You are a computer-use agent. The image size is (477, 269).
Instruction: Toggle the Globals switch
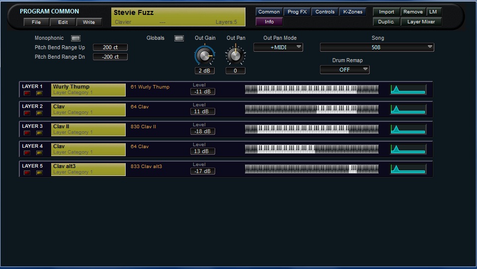[x=179, y=38]
